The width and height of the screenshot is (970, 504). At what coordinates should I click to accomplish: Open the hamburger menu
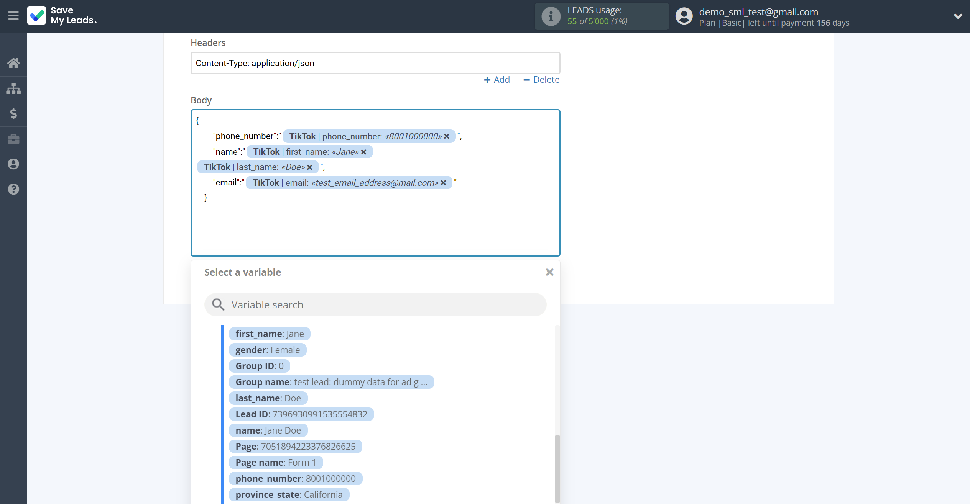tap(13, 16)
